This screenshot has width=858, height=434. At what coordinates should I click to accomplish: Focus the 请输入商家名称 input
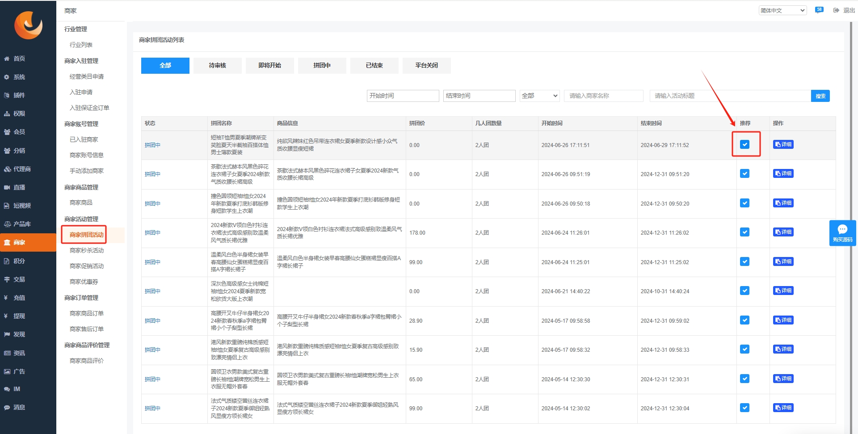click(x=604, y=96)
